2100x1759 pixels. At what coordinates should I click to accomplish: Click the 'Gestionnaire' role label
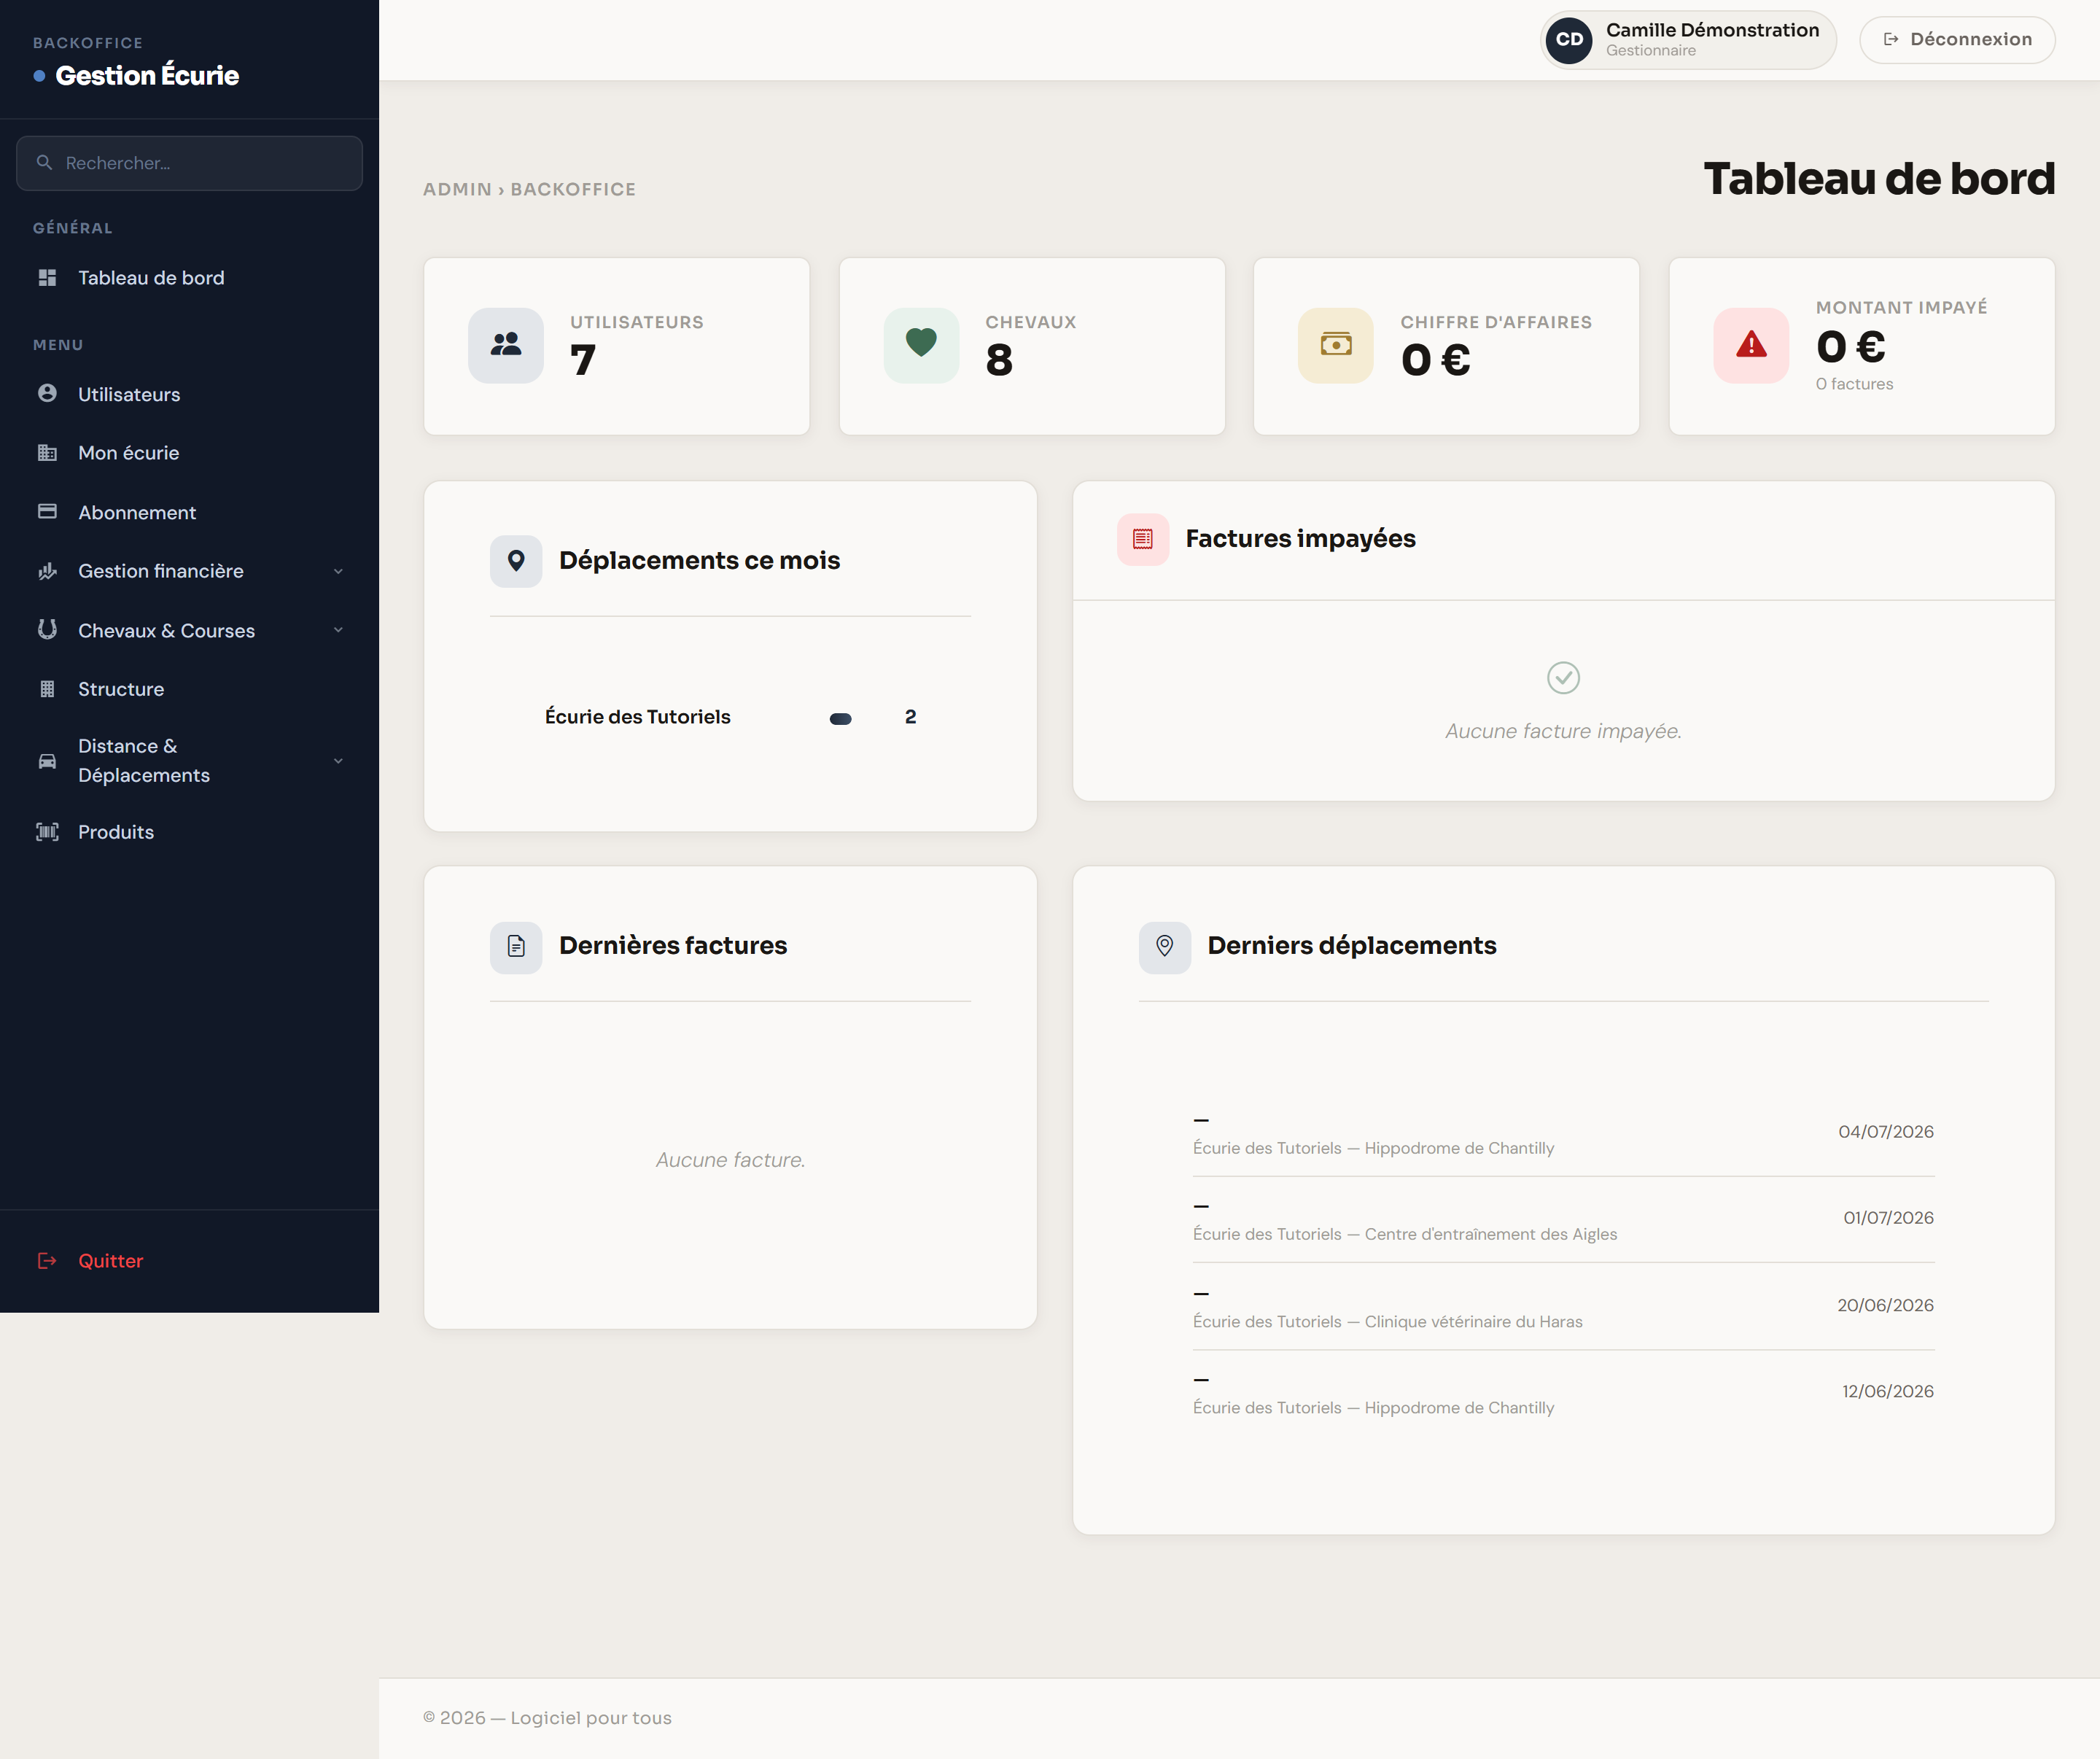coord(1651,51)
